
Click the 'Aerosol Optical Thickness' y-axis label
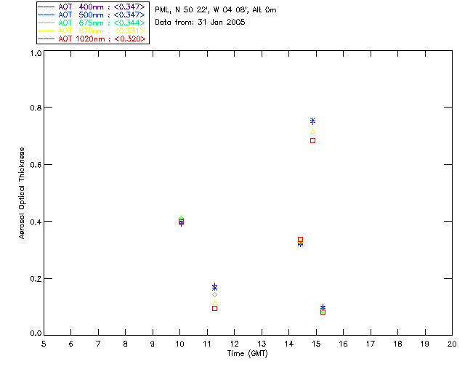22,193
